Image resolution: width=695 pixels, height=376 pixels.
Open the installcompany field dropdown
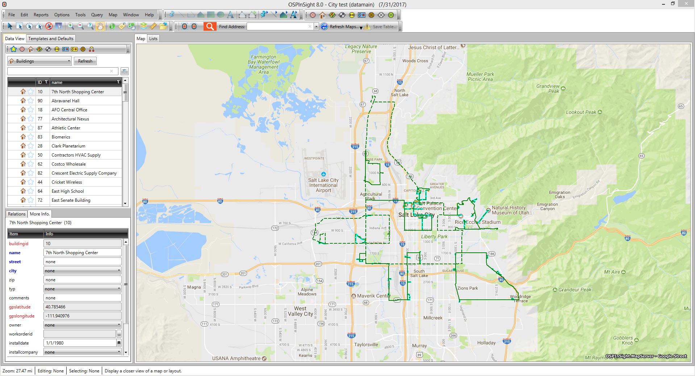(x=83, y=352)
